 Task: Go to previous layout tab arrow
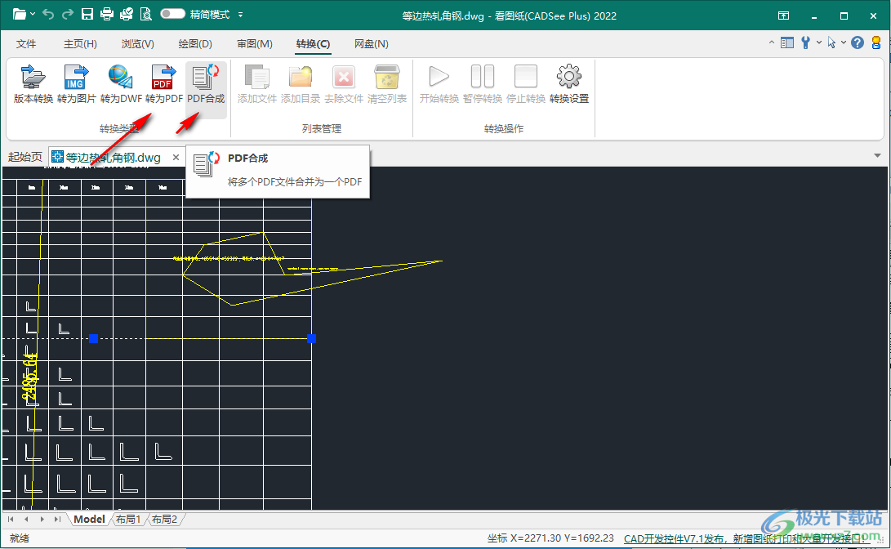point(26,519)
